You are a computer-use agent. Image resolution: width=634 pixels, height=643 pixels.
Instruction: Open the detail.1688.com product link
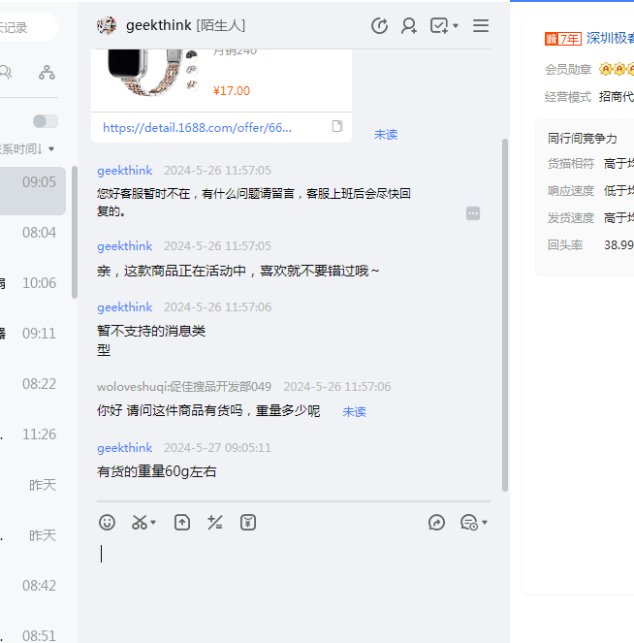(x=197, y=127)
